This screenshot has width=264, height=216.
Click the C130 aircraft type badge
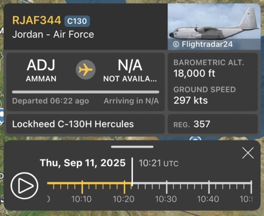[77, 21]
